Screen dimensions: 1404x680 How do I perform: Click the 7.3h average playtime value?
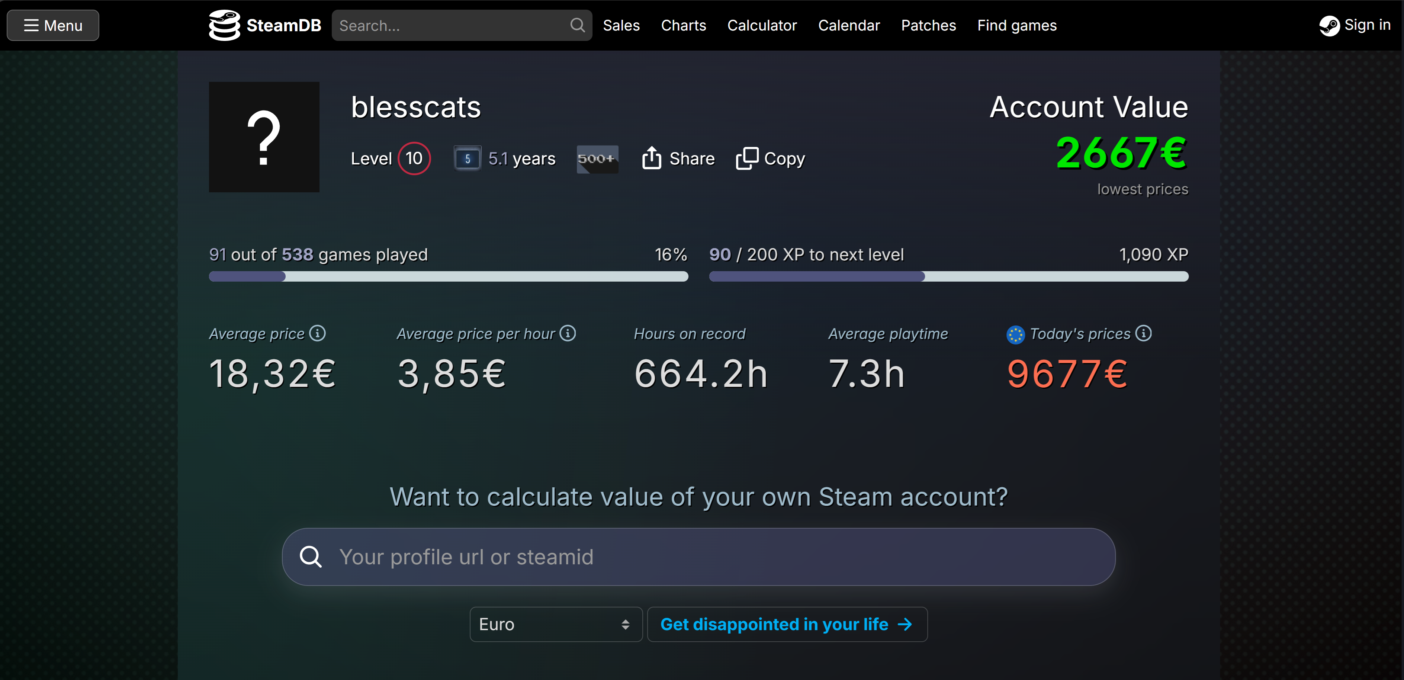(x=867, y=374)
